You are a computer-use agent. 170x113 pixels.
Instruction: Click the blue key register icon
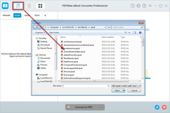[x=157, y=107]
